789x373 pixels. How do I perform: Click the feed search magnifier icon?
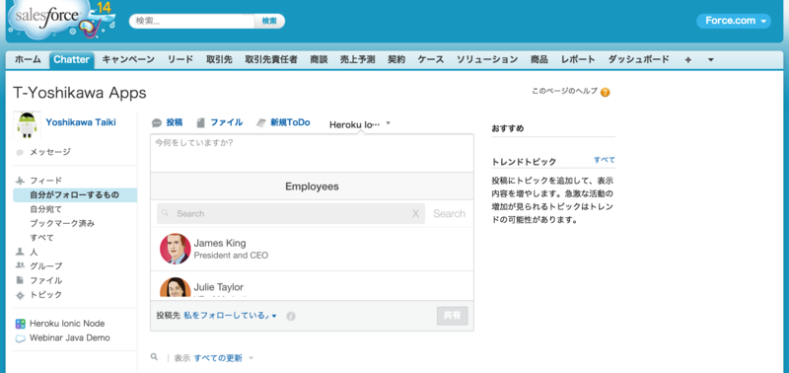(155, 357)
